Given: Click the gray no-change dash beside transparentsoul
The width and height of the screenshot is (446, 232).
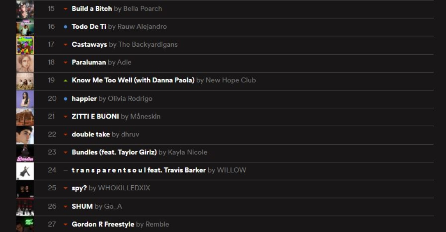Looking at the screenshot, I should [66, 170].
